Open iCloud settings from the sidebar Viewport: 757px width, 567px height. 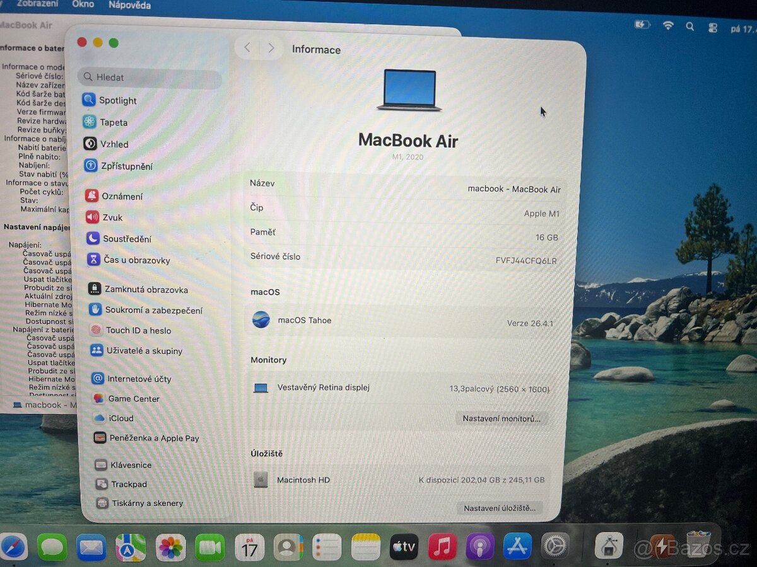(x=120, y=418)
